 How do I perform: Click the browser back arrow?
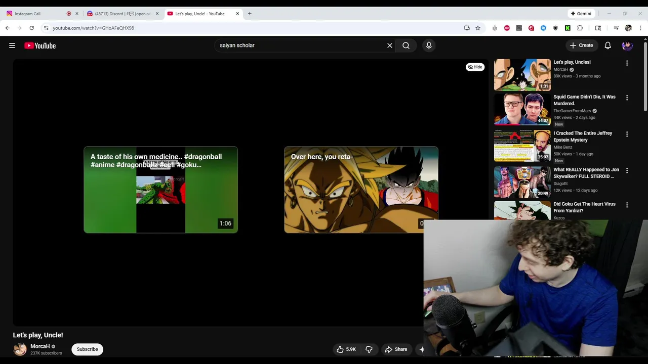[8, 28]
